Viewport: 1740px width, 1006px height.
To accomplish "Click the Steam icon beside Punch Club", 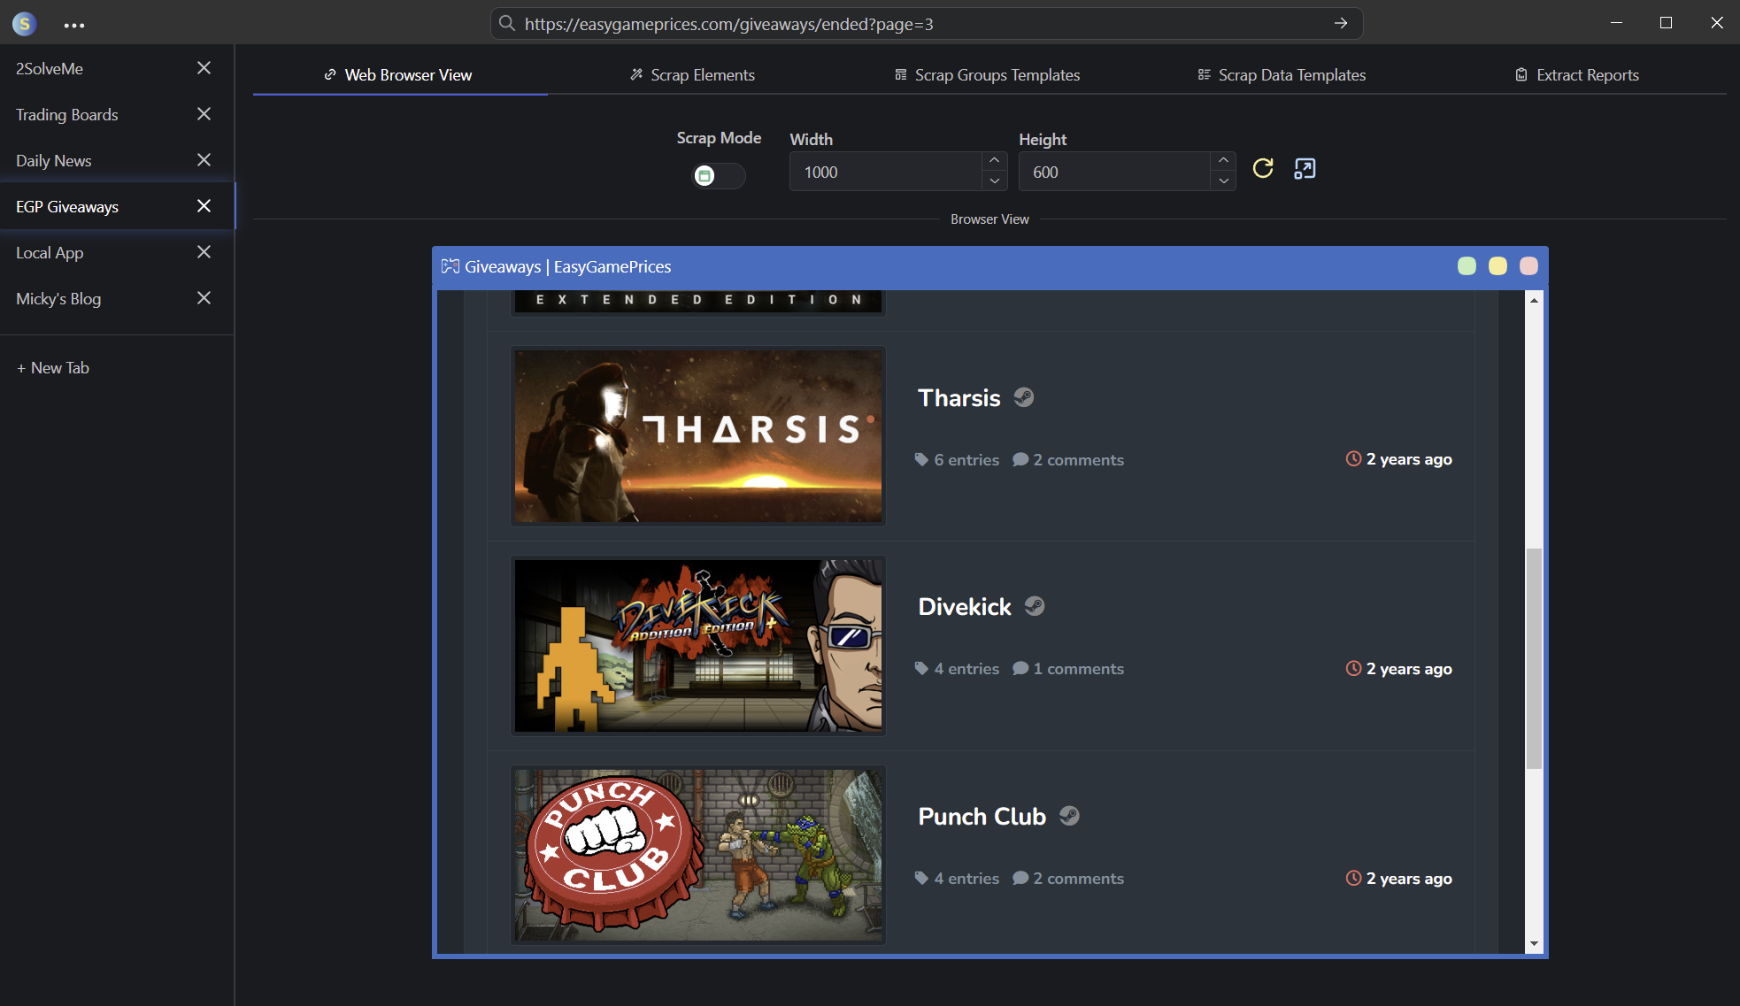I will (x=1069, y=816).
